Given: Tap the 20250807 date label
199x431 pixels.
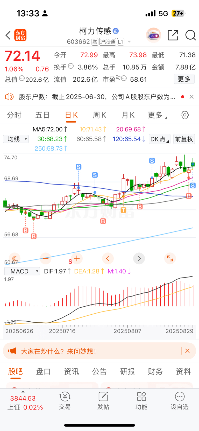Looking at the screenshot, I should point(127,331).
